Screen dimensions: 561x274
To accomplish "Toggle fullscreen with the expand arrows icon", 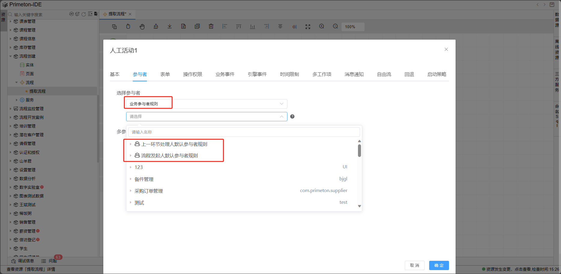I will pos(308,27).
